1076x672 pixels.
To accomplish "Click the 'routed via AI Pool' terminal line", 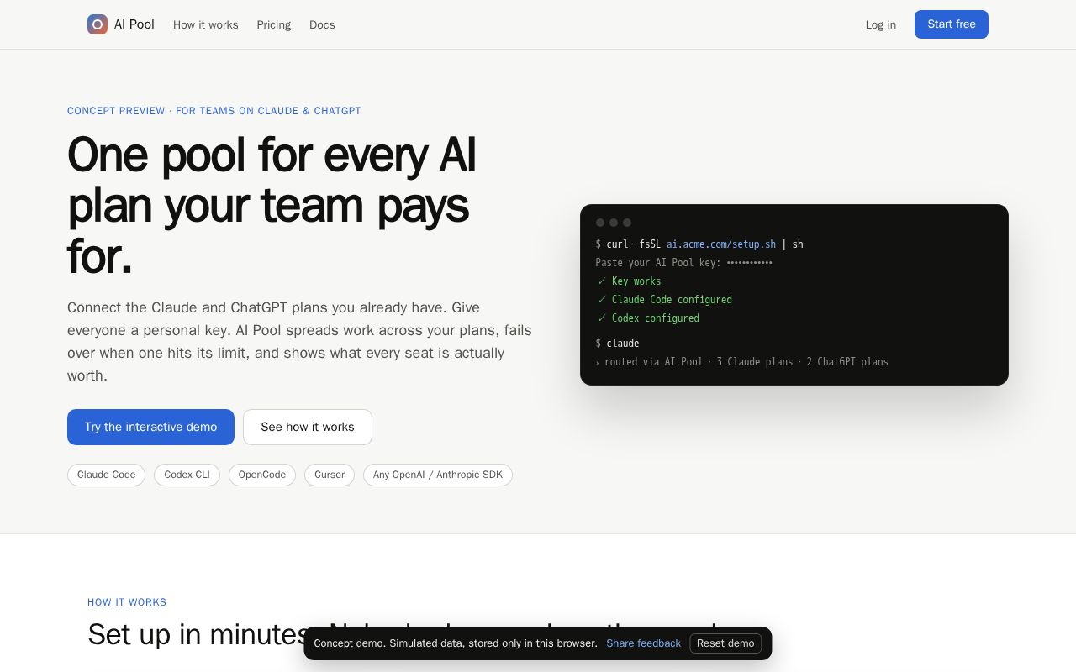I will tap(742, 362).
